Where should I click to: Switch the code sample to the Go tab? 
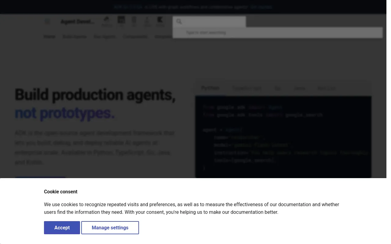(x=277, y=88)
